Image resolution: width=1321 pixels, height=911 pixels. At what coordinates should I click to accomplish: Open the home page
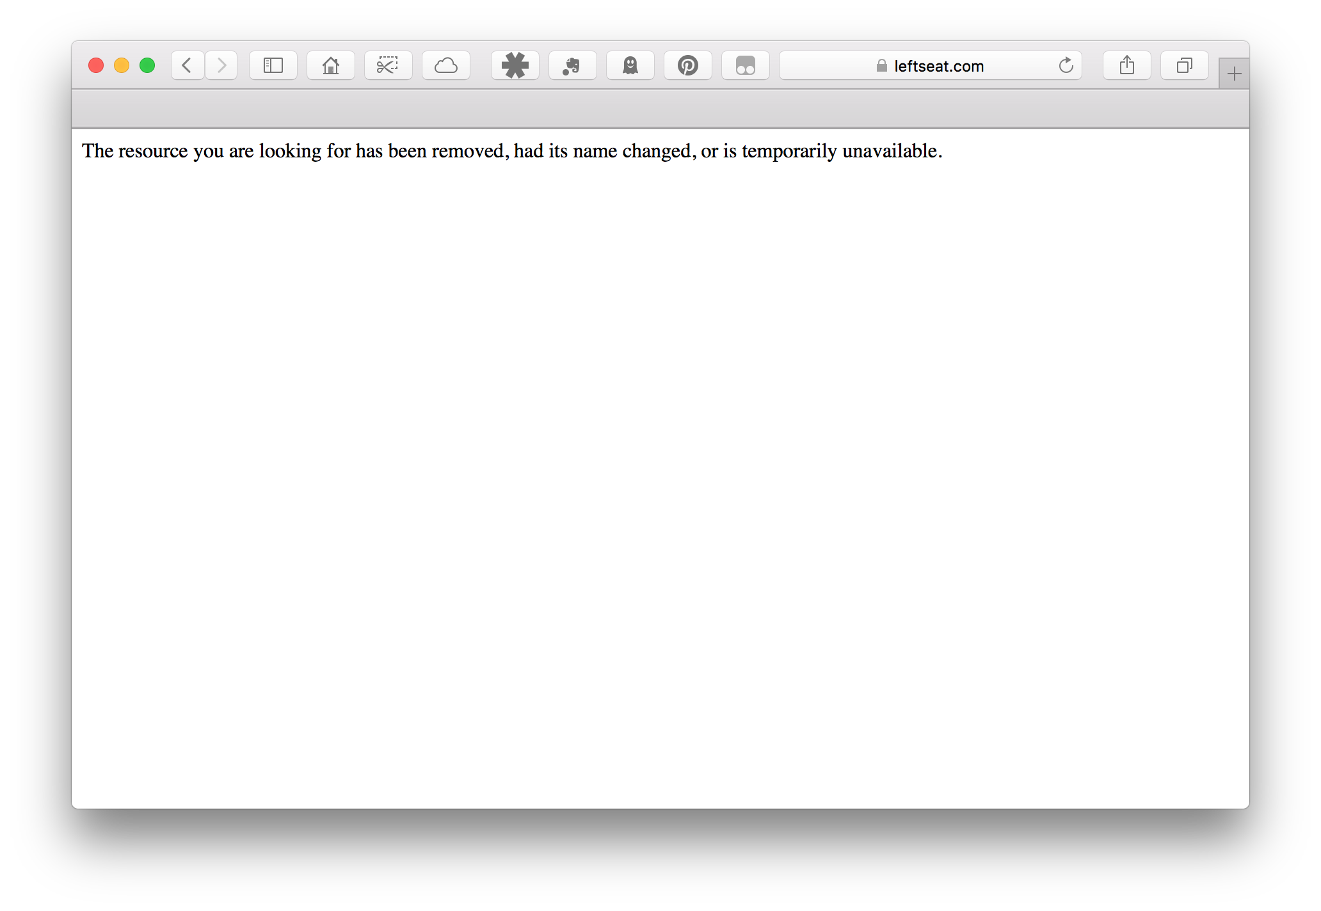coord(331,65)
